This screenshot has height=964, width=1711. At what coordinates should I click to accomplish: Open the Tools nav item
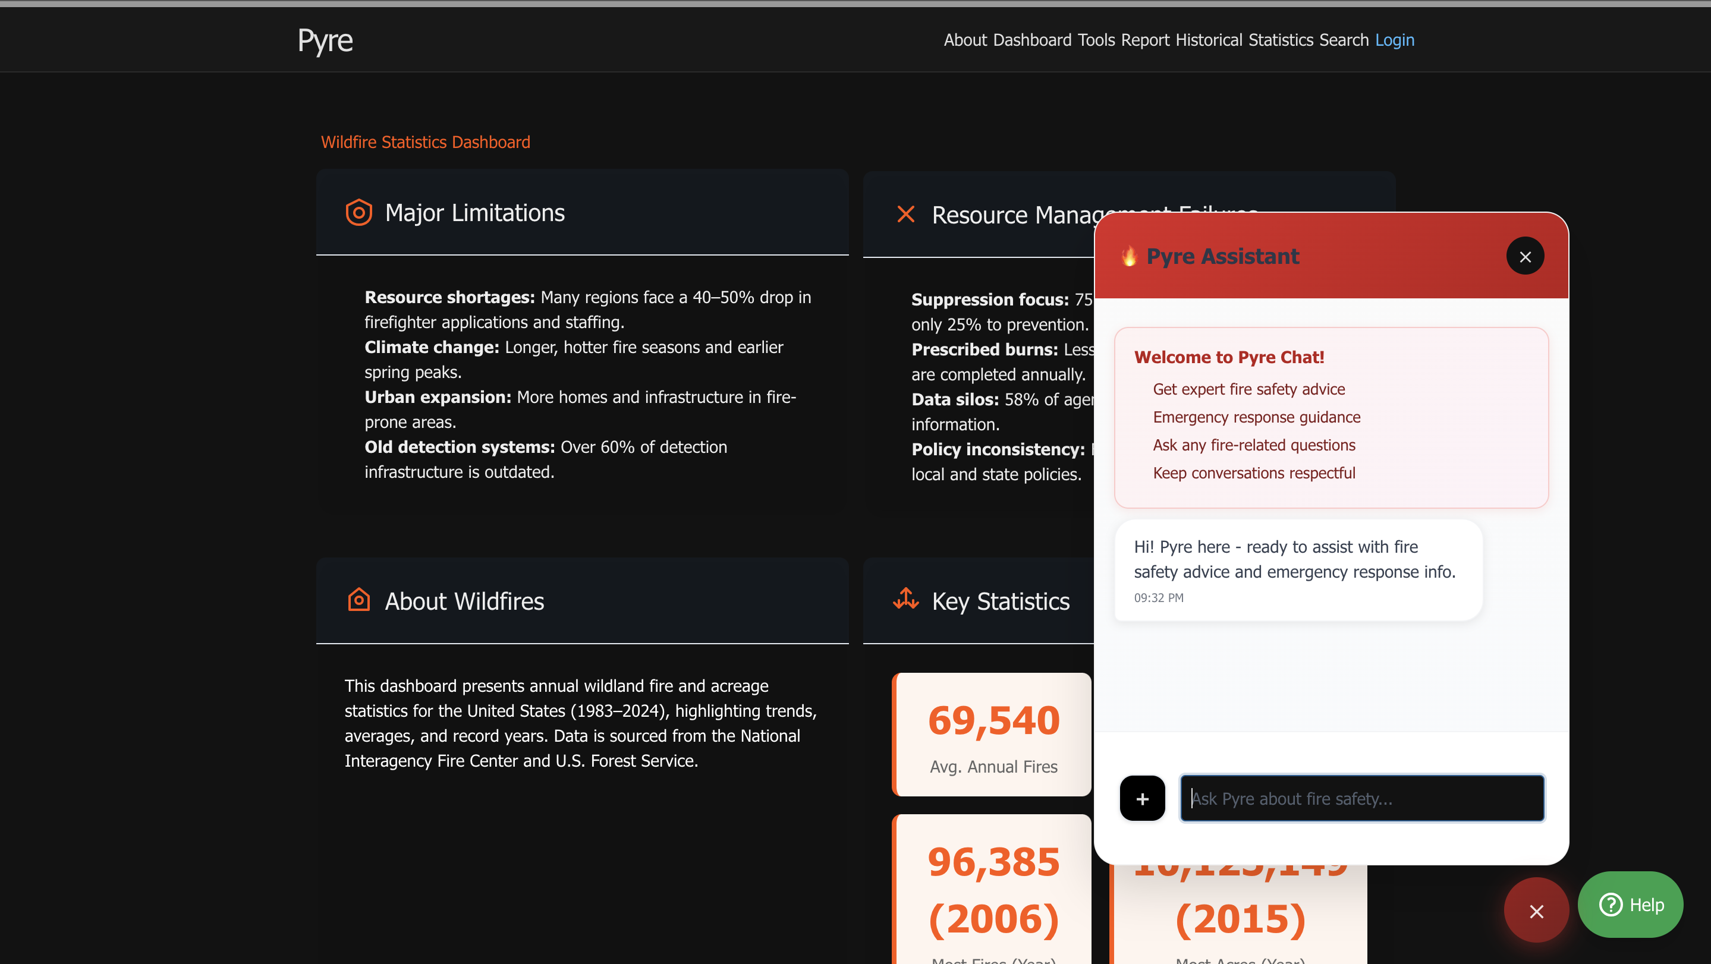(1096, 40)
